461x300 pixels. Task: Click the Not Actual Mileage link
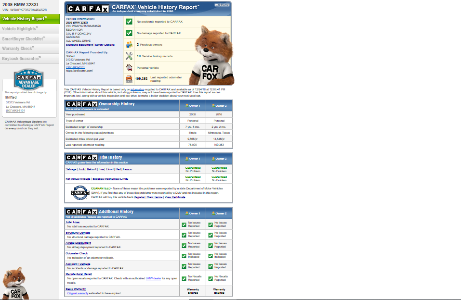(x=78, y=179)
